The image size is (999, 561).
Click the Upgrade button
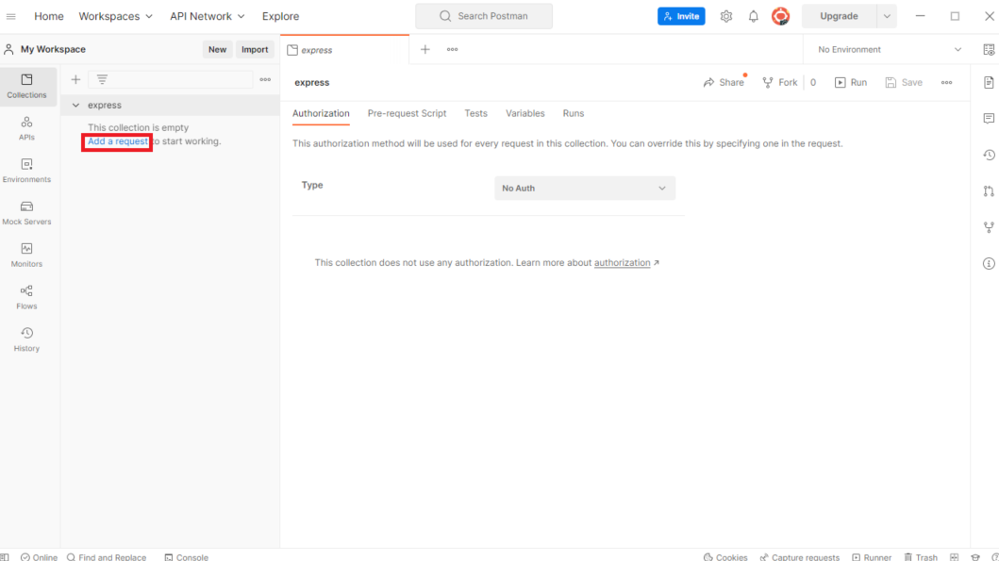pyautogui.click(x=839, y=17)
